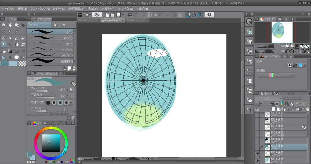The height and width of the screenshot is (164, 311).
Task: Select the Eraser tool
Action: (23, 44)
